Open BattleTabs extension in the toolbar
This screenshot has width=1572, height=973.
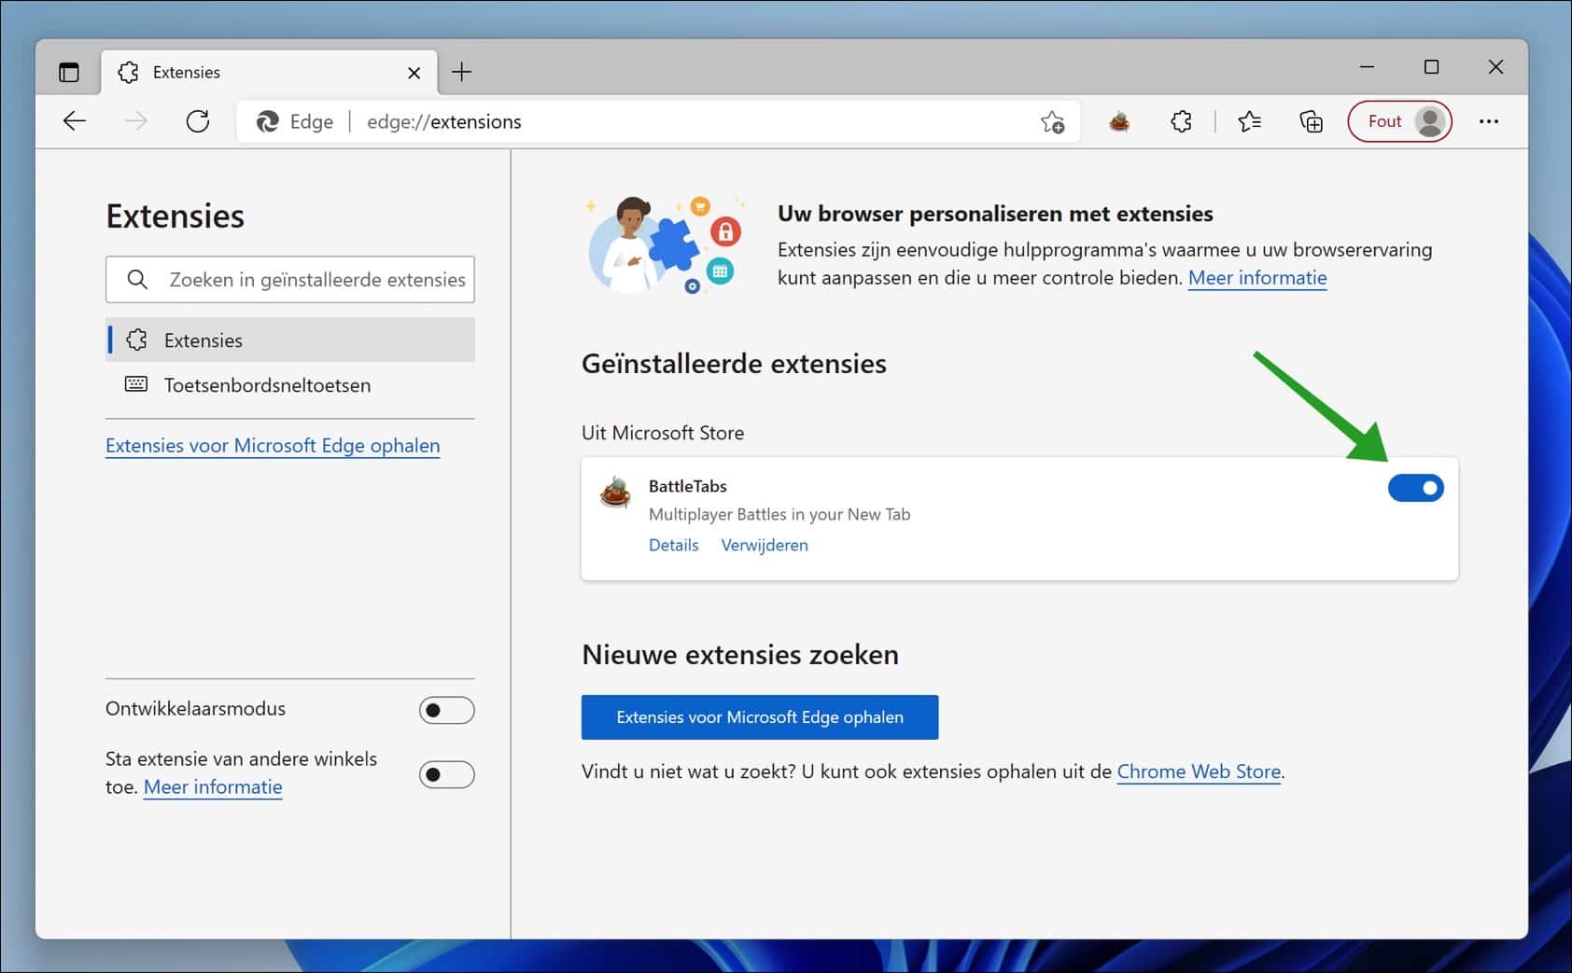[x=1119, y=121]
